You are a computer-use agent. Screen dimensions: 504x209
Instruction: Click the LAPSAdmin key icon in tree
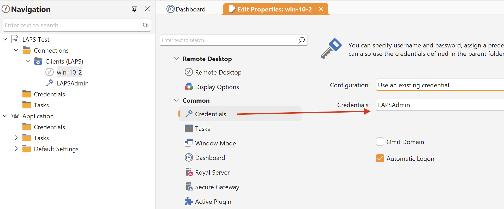tap(50, 83)
